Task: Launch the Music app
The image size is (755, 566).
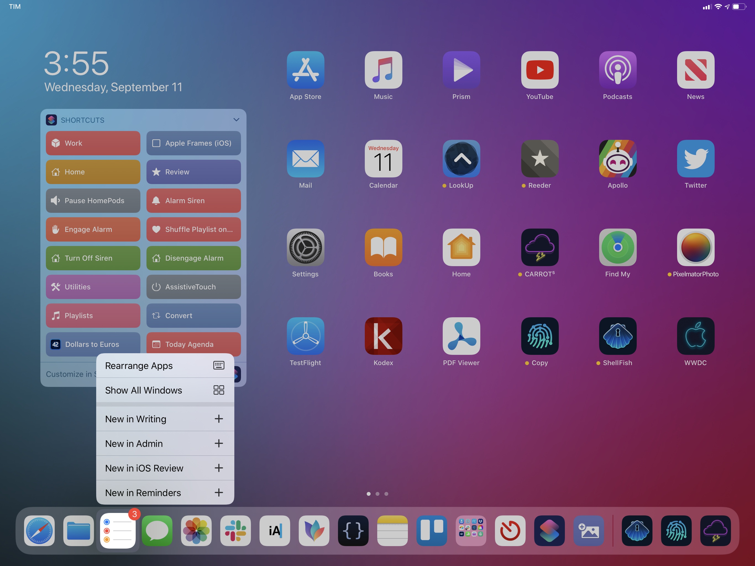Action: pyautogui.click(x=383, y=70)
